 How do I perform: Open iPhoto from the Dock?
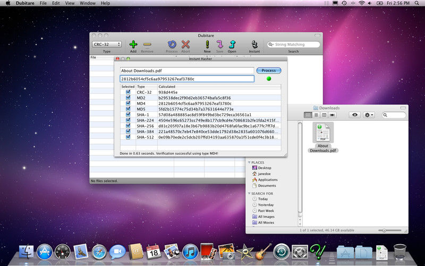[227, 252]
